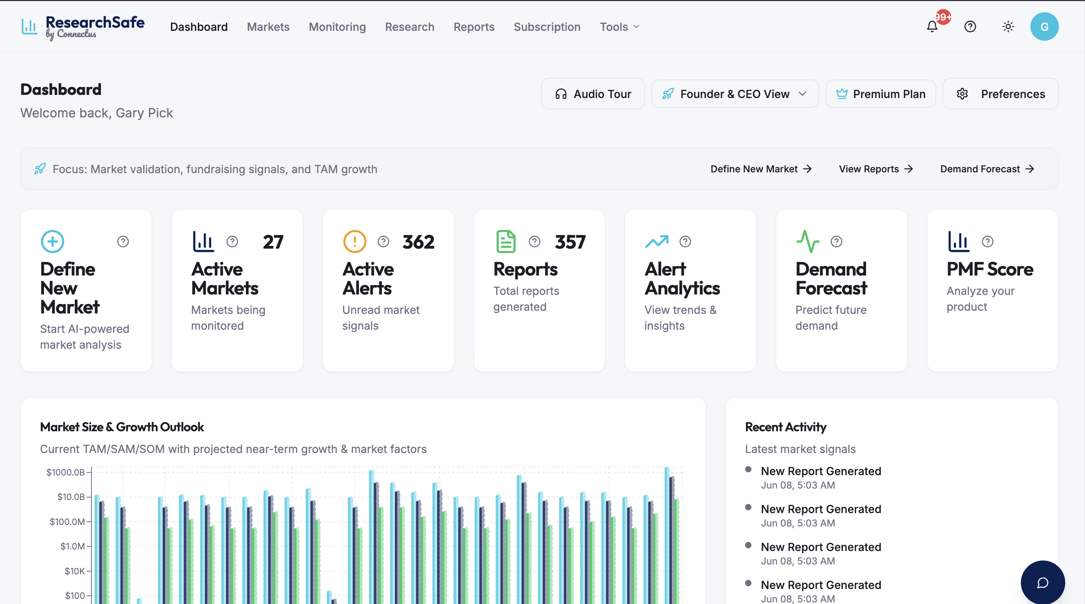Screen dimensions: 1085x604
Task: Click the Welcome back, Gary Pick text
Action: click(97, 112)
